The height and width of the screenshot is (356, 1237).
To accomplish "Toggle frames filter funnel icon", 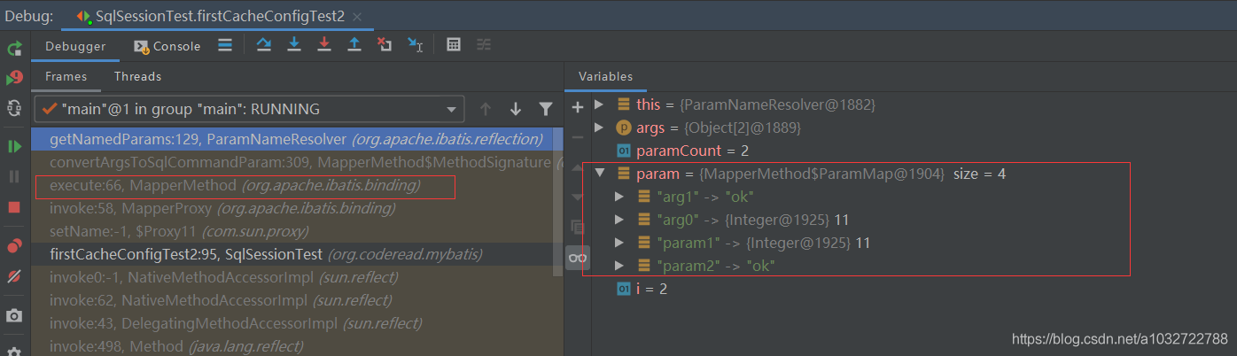I will coord(545,109).
